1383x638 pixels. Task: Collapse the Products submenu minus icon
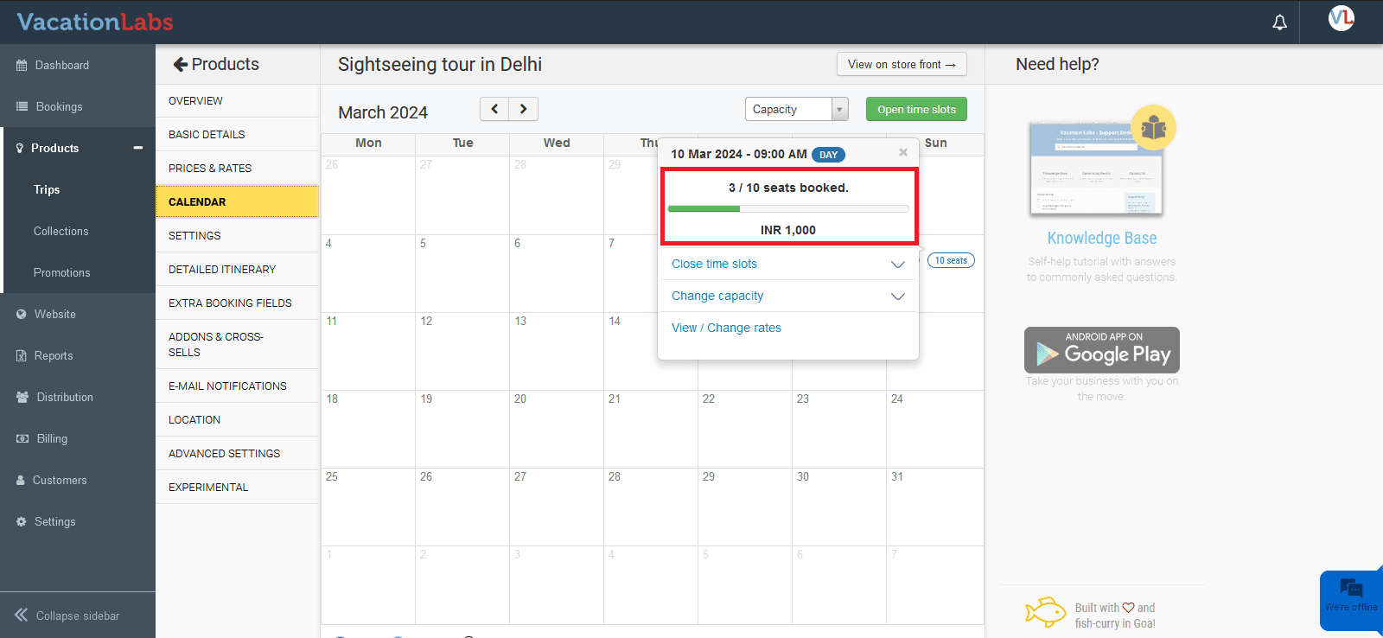(137, 148)
